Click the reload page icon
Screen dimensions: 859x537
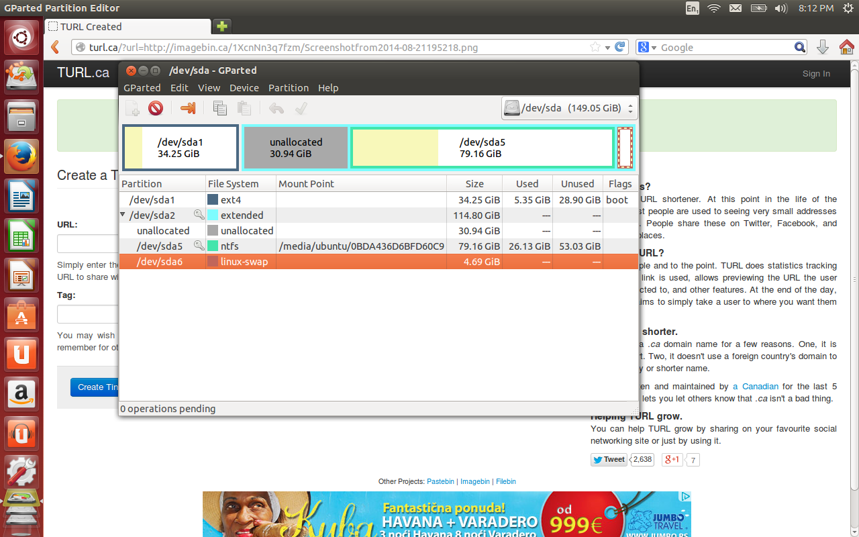pos(621,47)
